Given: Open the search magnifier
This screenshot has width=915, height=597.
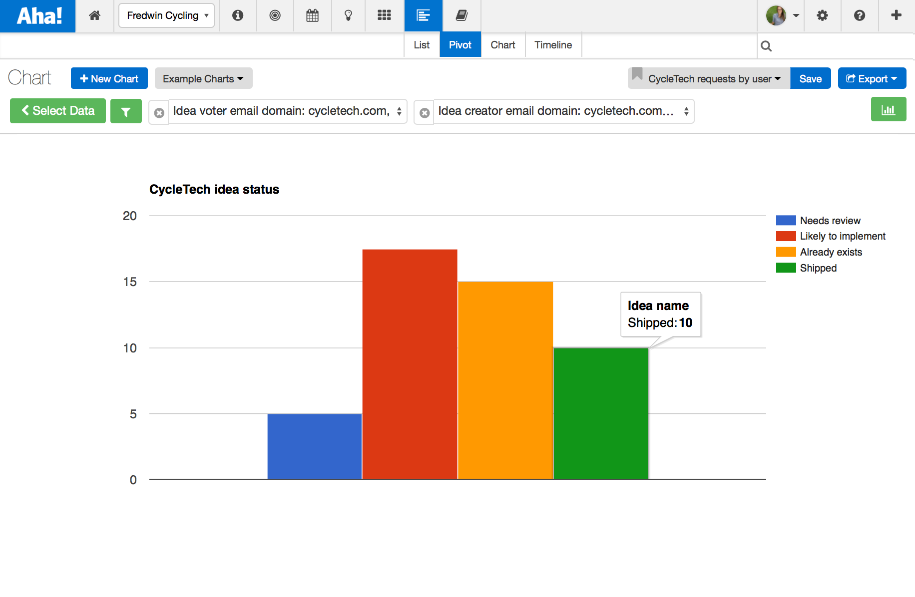Looking at the screenshot, I should [x=766, y=45].
